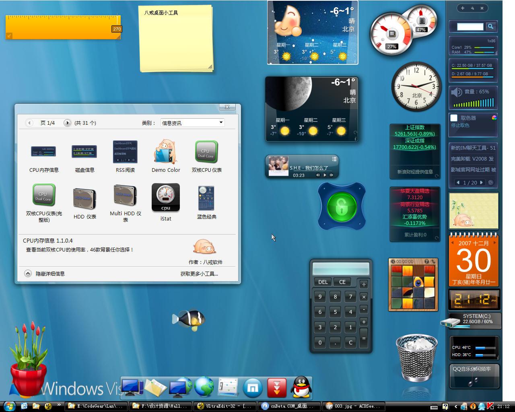Select the 磁盘信息 gadget icon
515x412 pixels.
pyautogui.click(x=84, y=152)
